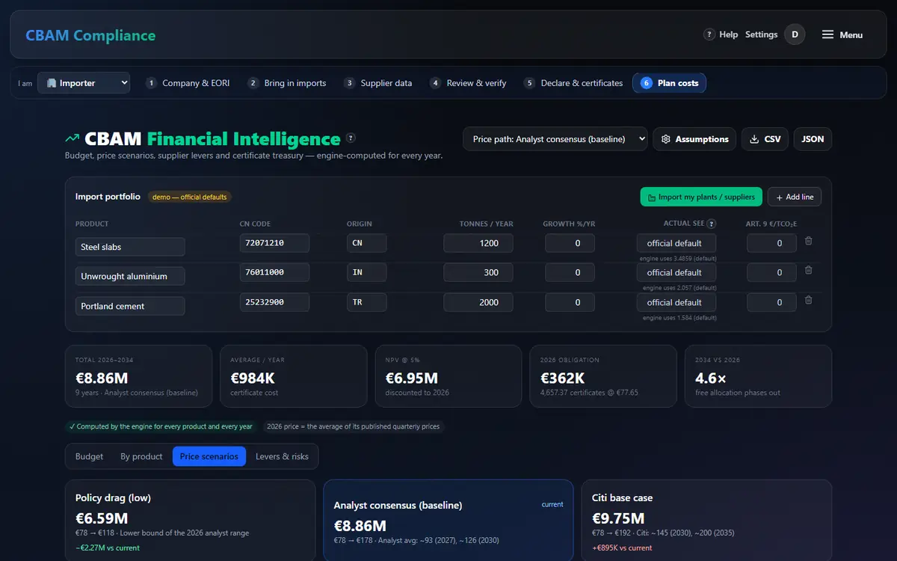
Task: Select the Analyst consensus (baseline) scenario card
Action: pyautogui.click(x=449, y=520)
